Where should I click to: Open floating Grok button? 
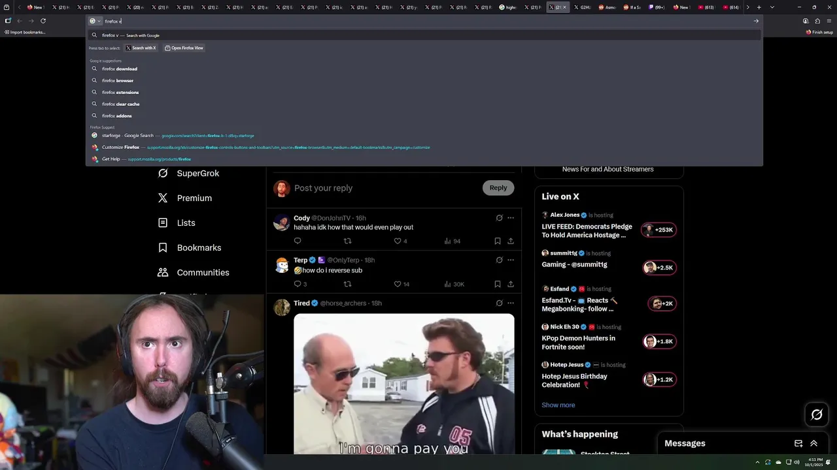tap(817, 415)
